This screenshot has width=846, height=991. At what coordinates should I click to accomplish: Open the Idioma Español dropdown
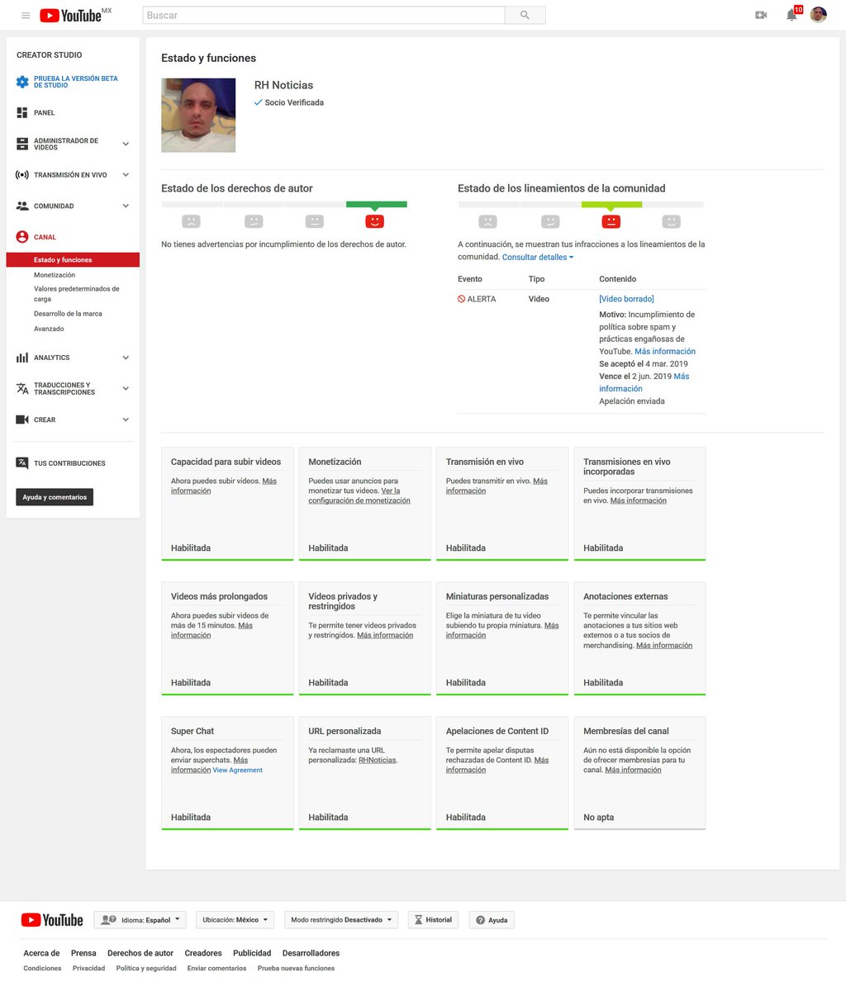pos(140,920)
